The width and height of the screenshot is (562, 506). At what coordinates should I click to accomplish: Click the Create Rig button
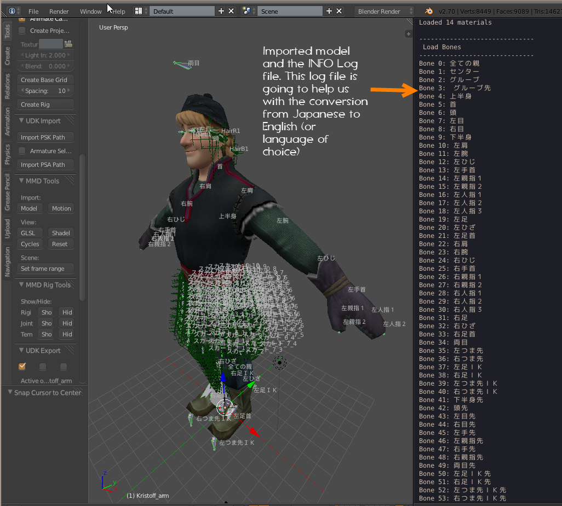click(45, 104)
